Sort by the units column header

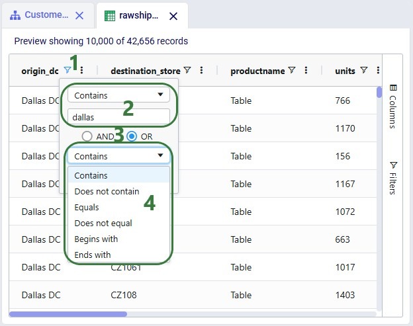coord(345,71)
